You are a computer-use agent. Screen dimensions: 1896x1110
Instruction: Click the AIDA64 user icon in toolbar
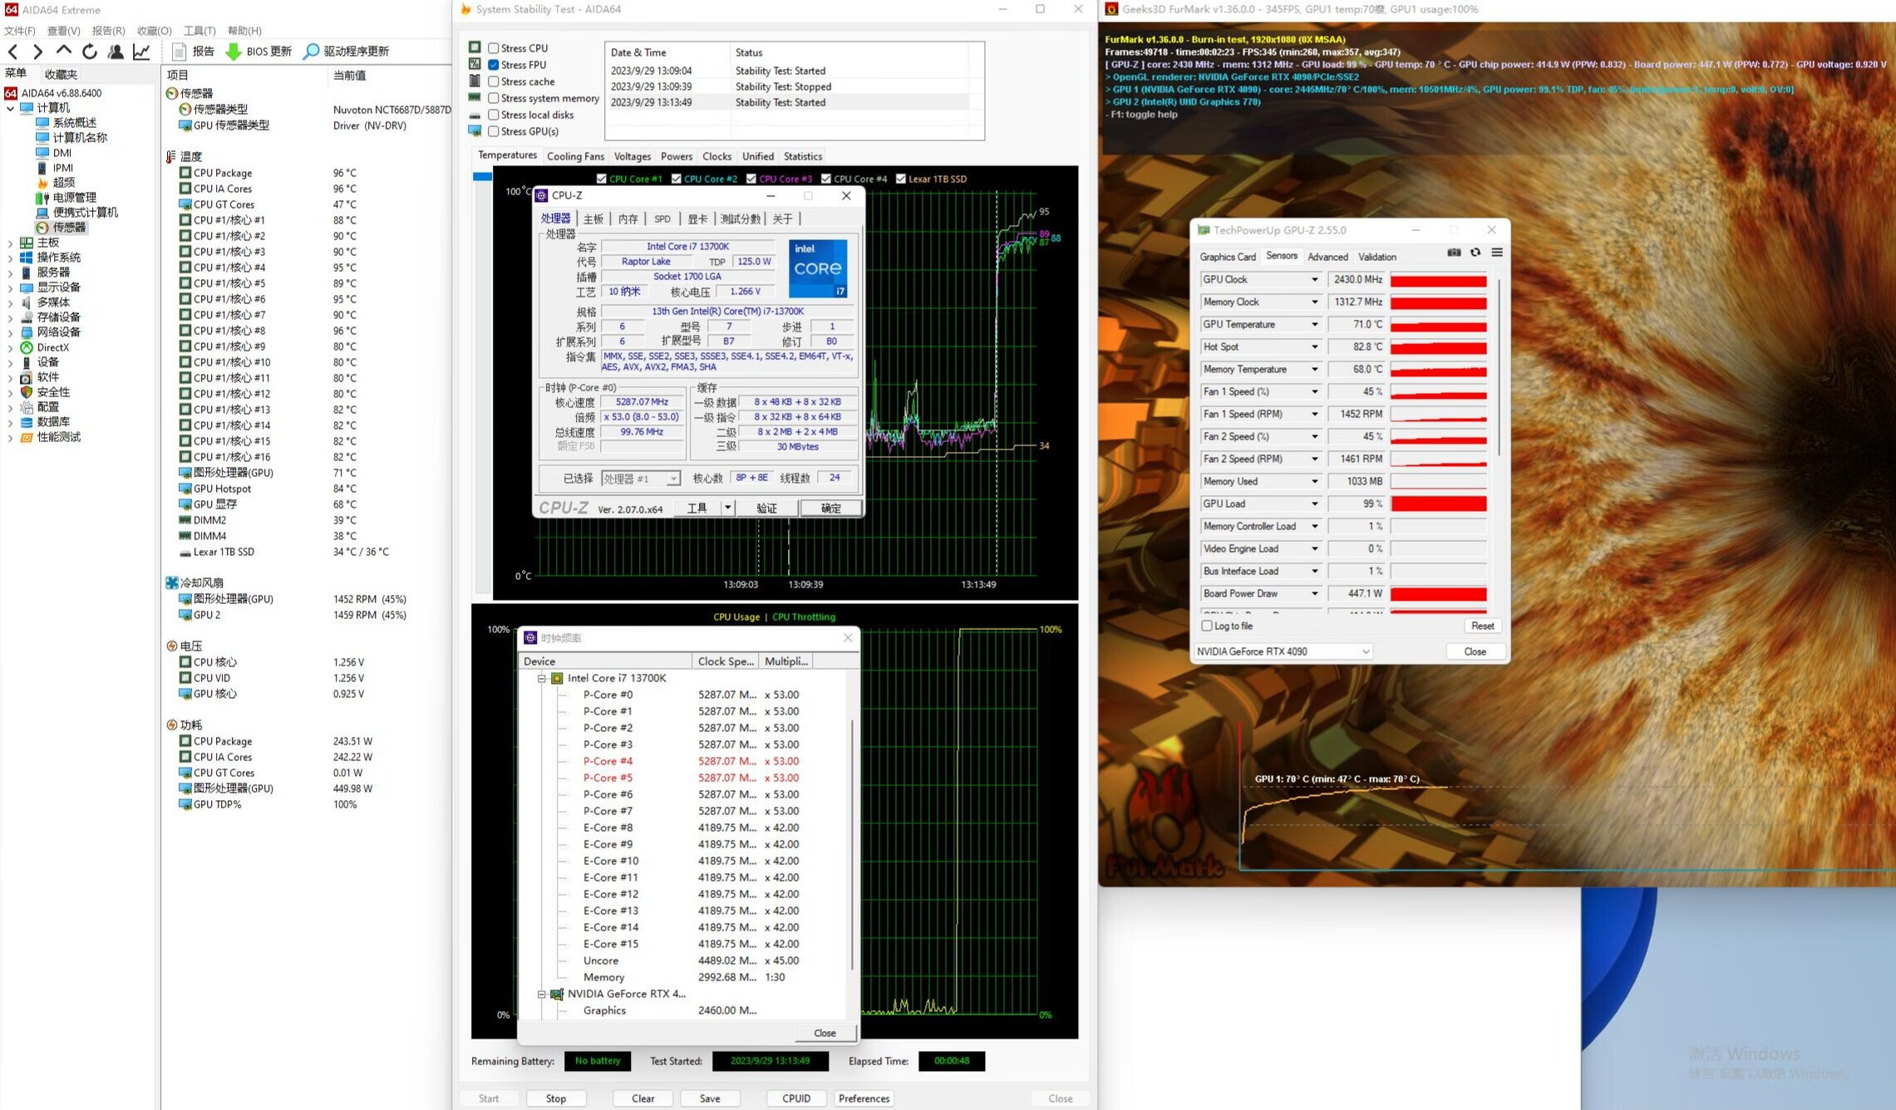tap(116, 52)
